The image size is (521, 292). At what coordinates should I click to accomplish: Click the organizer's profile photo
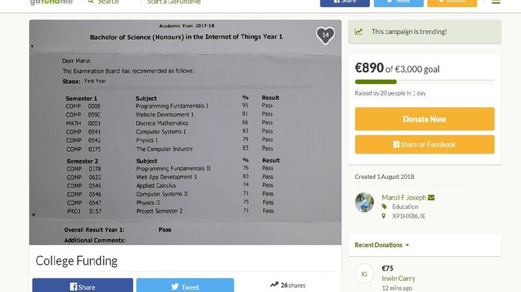[x=365, y=202]
